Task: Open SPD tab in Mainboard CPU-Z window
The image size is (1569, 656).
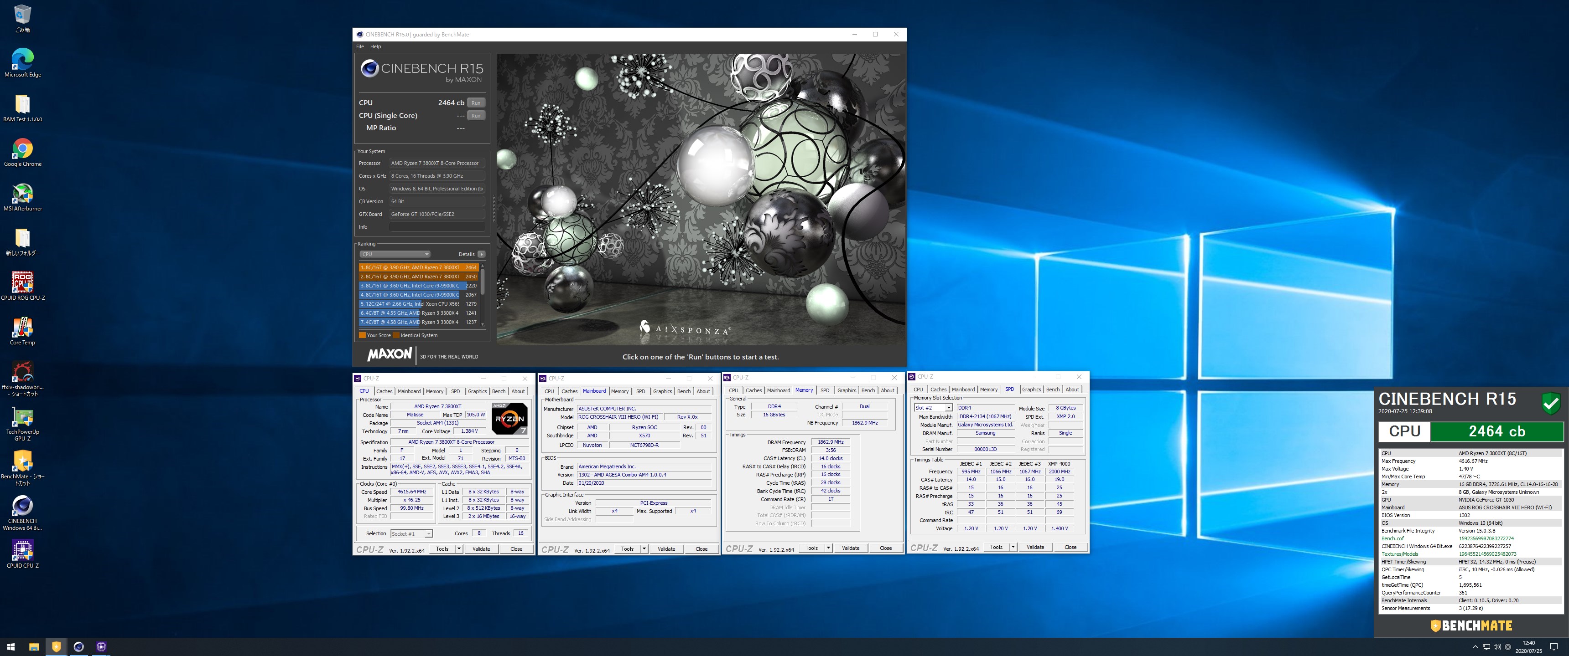Action: coord(640,391)
